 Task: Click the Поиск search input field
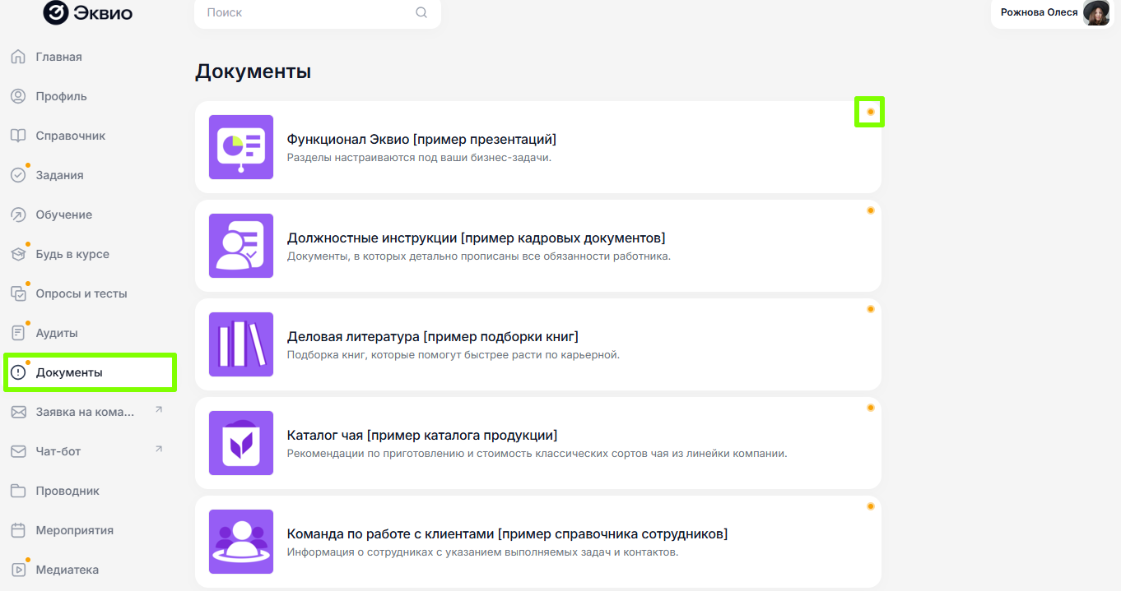tap(305, 12)
